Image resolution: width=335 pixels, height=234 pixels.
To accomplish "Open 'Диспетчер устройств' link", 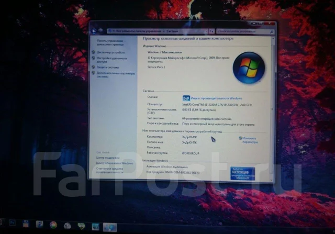I will pos(110,52).
